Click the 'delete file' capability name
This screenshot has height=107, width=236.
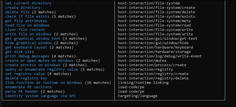17,12
